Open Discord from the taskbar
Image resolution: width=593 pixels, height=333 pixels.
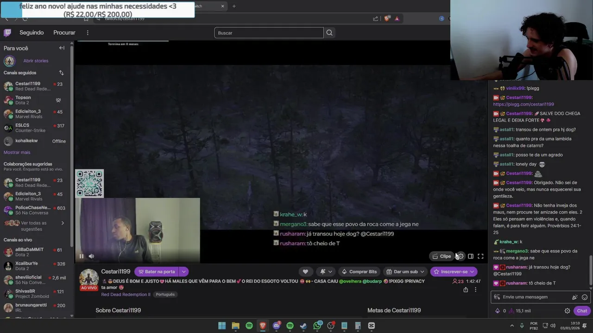pyautogui.click(x=277, y=326)
